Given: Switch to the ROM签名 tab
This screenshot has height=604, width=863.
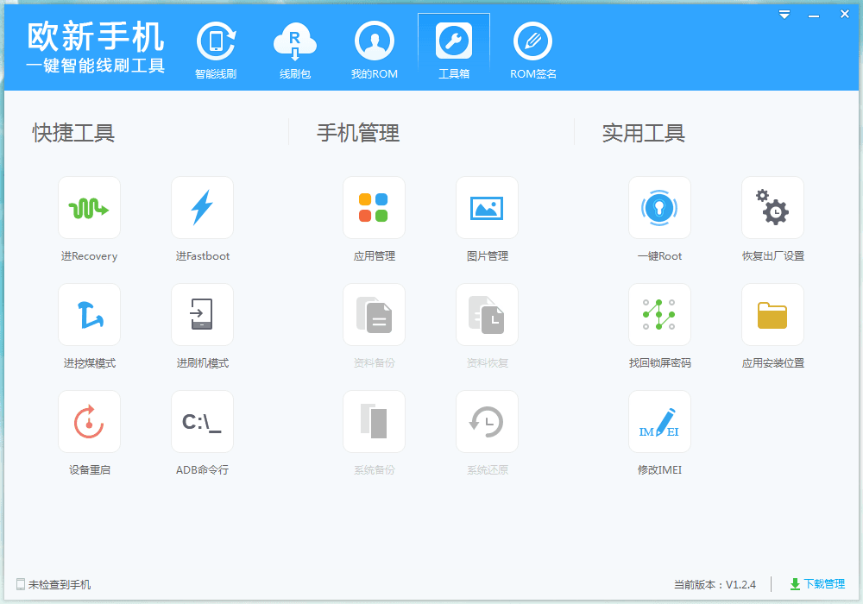Looking at the screenshot, I should pos(533,51).
